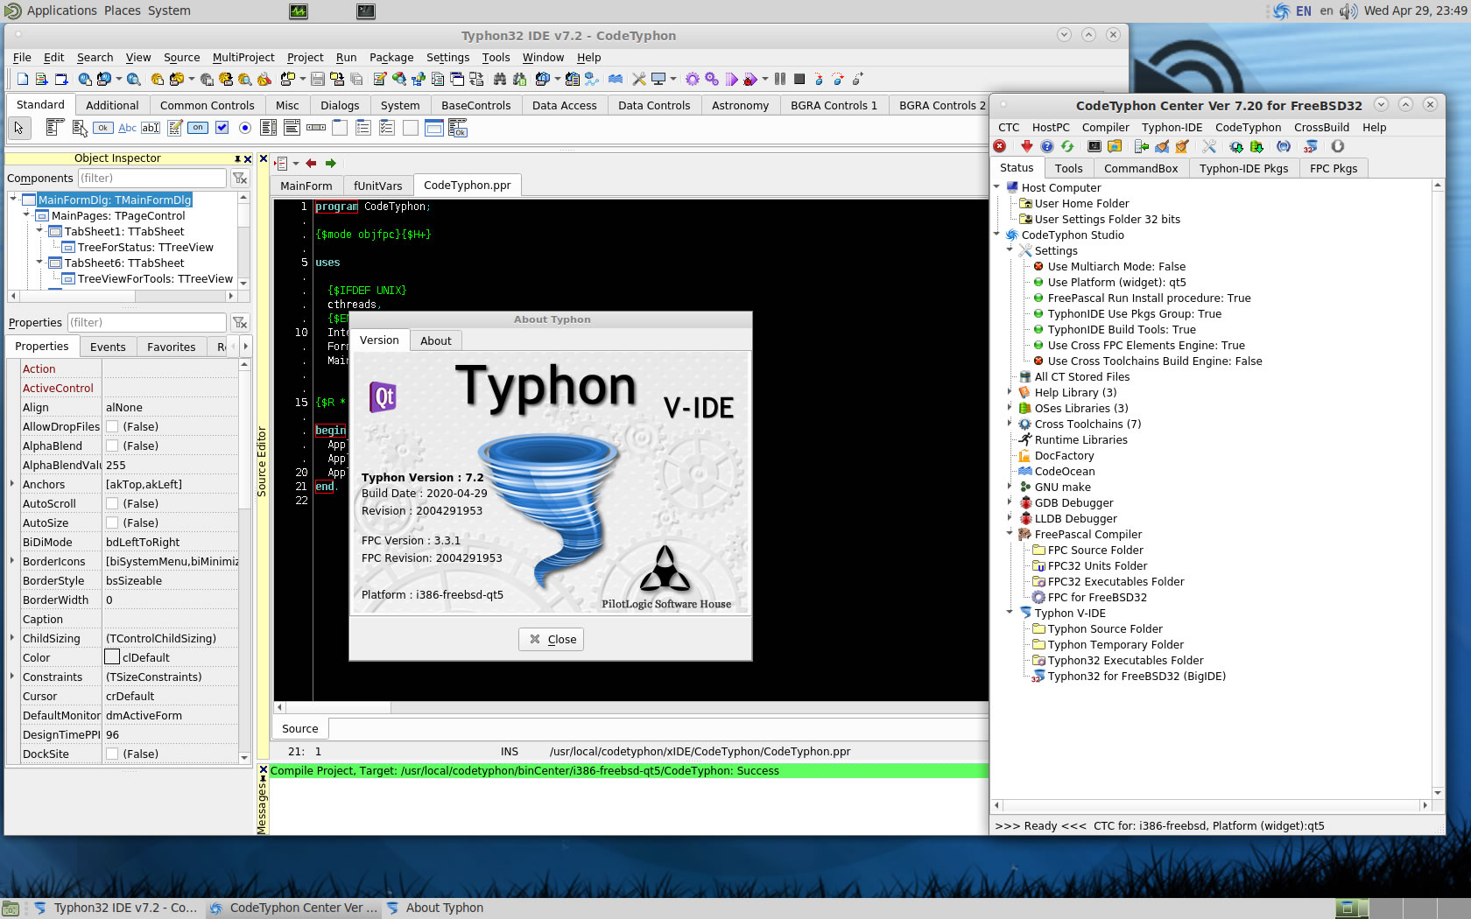The width and height of the screenshot is (1471, 919).
Task: Toggle the DockSite checkbox
Action: pyautogui.click(x=112, y=754)
